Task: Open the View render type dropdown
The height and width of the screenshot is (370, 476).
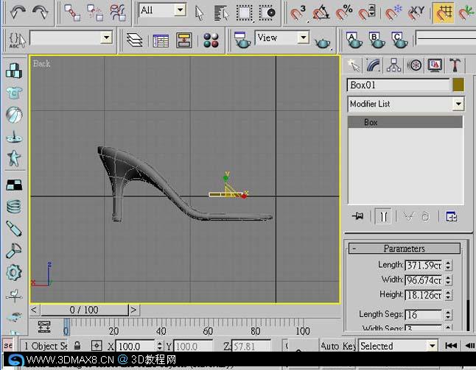Action: (x=304, y=38)
